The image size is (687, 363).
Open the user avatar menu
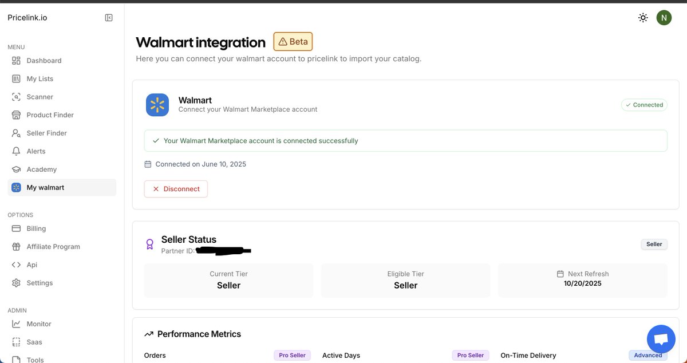664,17
